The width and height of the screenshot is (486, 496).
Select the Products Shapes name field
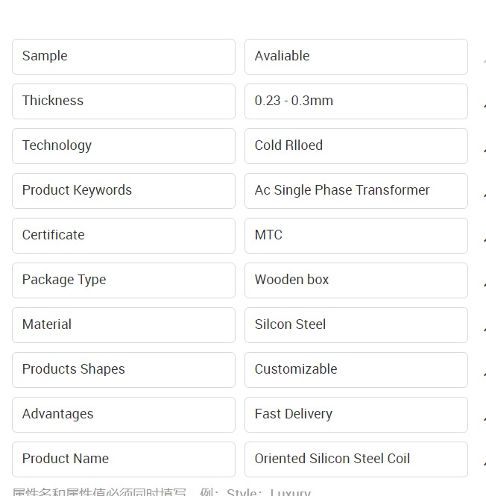124,370
